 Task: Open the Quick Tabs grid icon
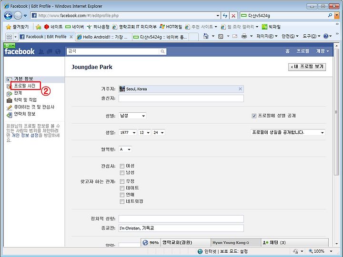click(9, 37)
